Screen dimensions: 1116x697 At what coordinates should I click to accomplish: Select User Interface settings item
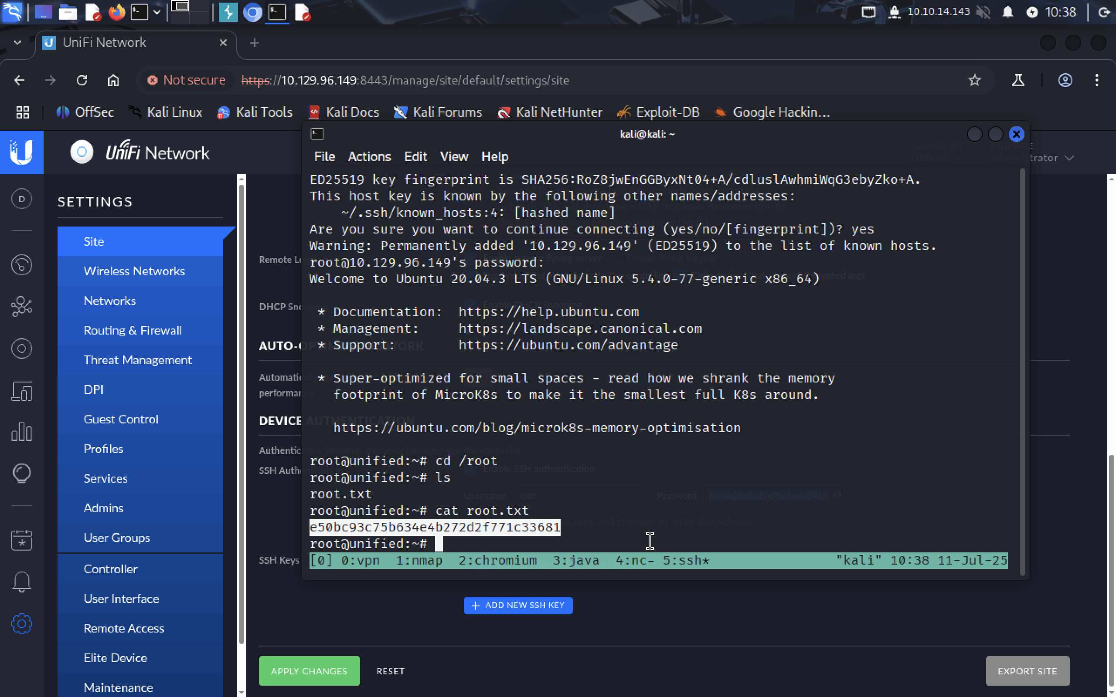pos(140,599)
